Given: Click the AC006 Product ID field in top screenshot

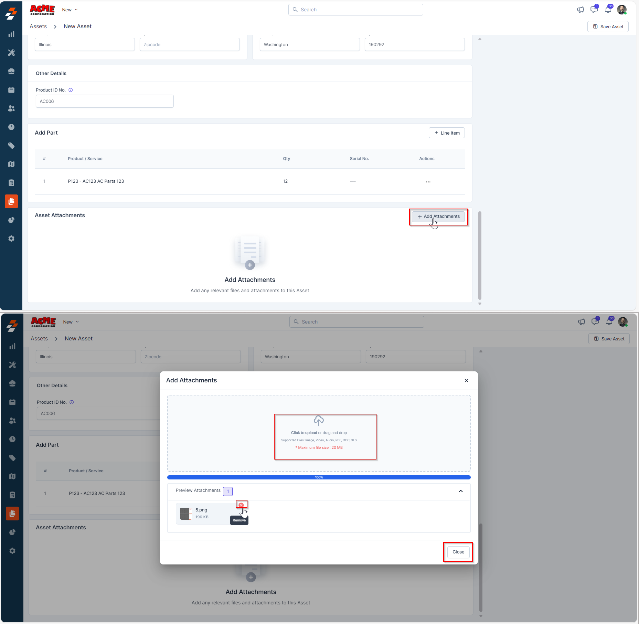Looking at the screenshot, I should pyautogui.click(x=105, y=101).
